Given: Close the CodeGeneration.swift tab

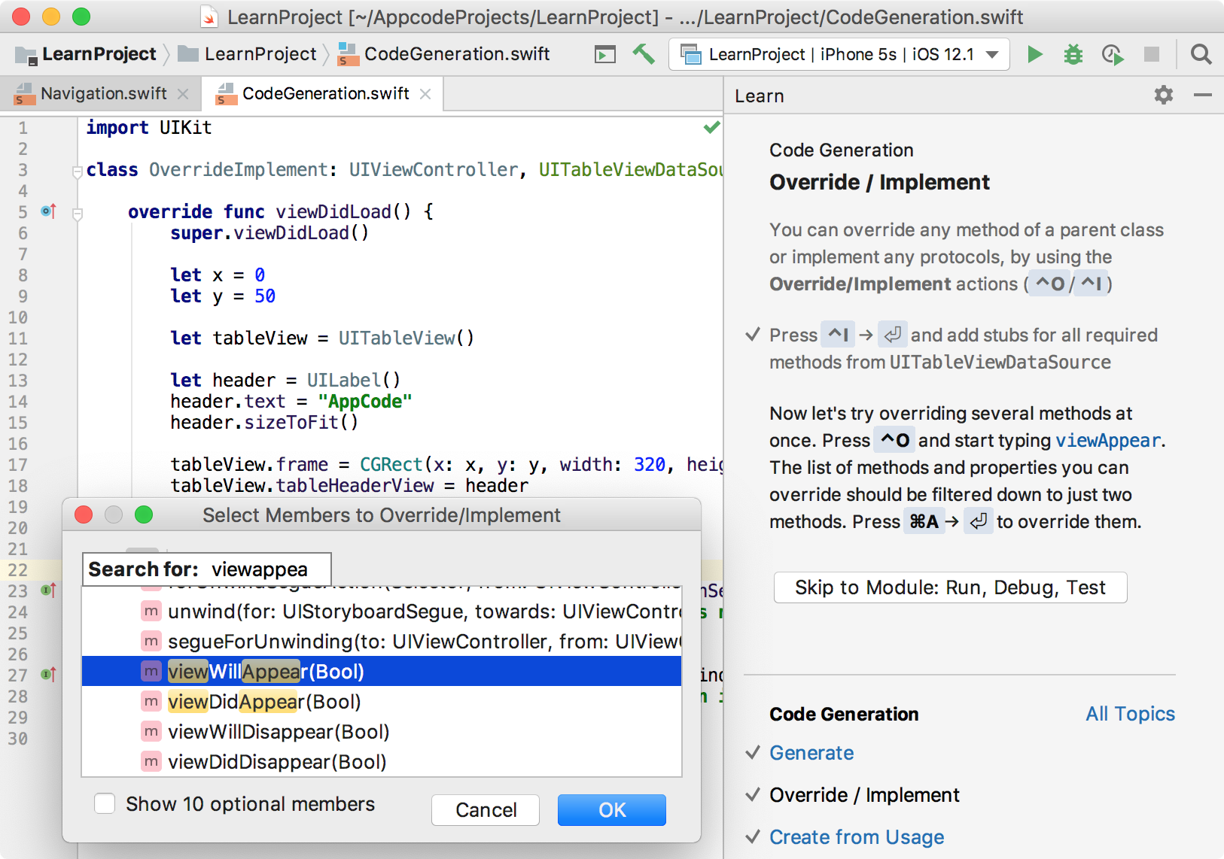Looking at the screenshot, I should coord(425,94).
